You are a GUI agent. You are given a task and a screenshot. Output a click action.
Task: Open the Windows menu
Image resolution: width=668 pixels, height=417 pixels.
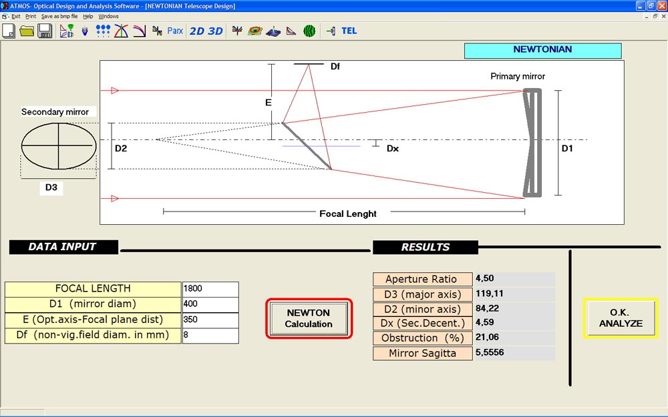click(108, 17)
